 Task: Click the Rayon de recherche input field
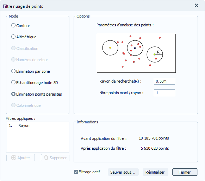(x=164, y=81)
